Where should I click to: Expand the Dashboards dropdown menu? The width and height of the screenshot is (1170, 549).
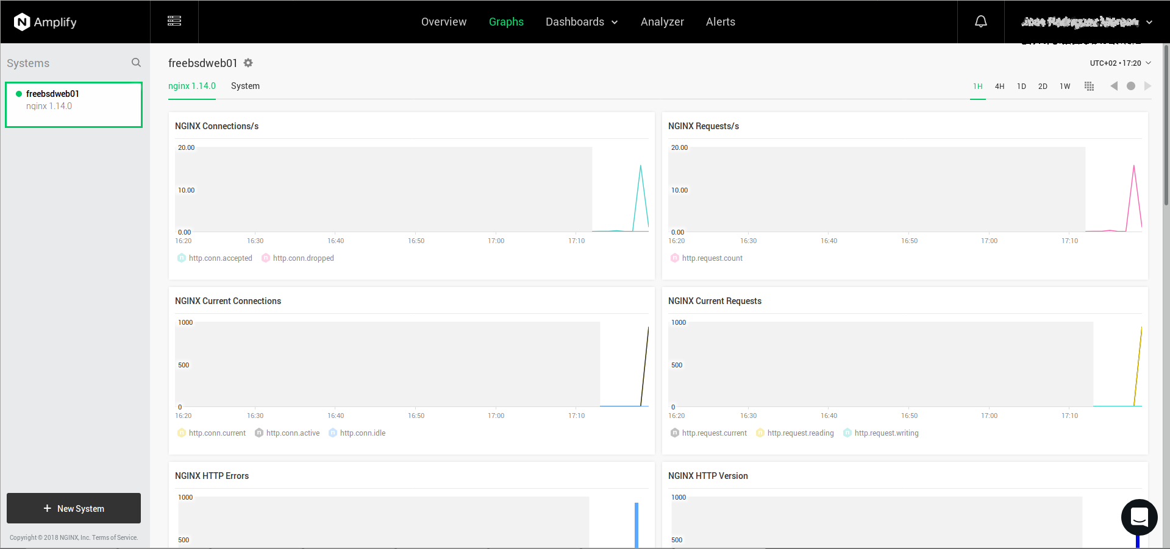(581, 22)
